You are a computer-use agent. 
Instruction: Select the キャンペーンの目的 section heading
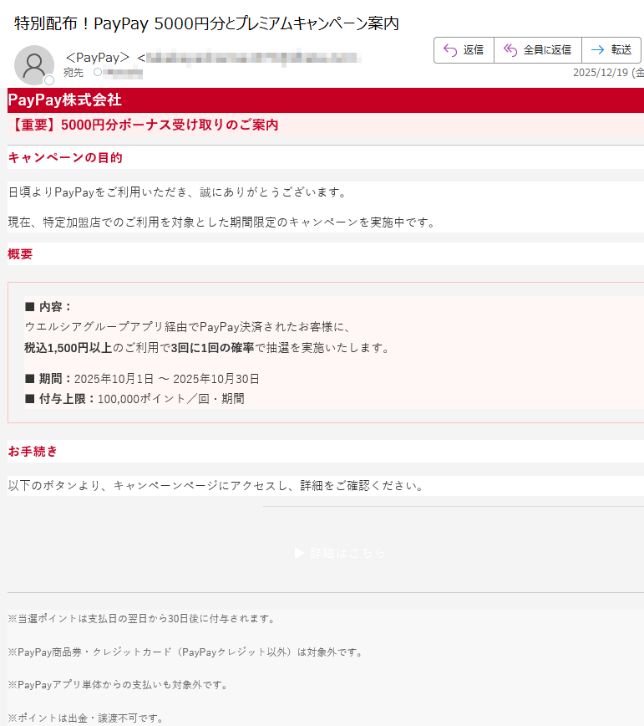[x=65, y=157]
